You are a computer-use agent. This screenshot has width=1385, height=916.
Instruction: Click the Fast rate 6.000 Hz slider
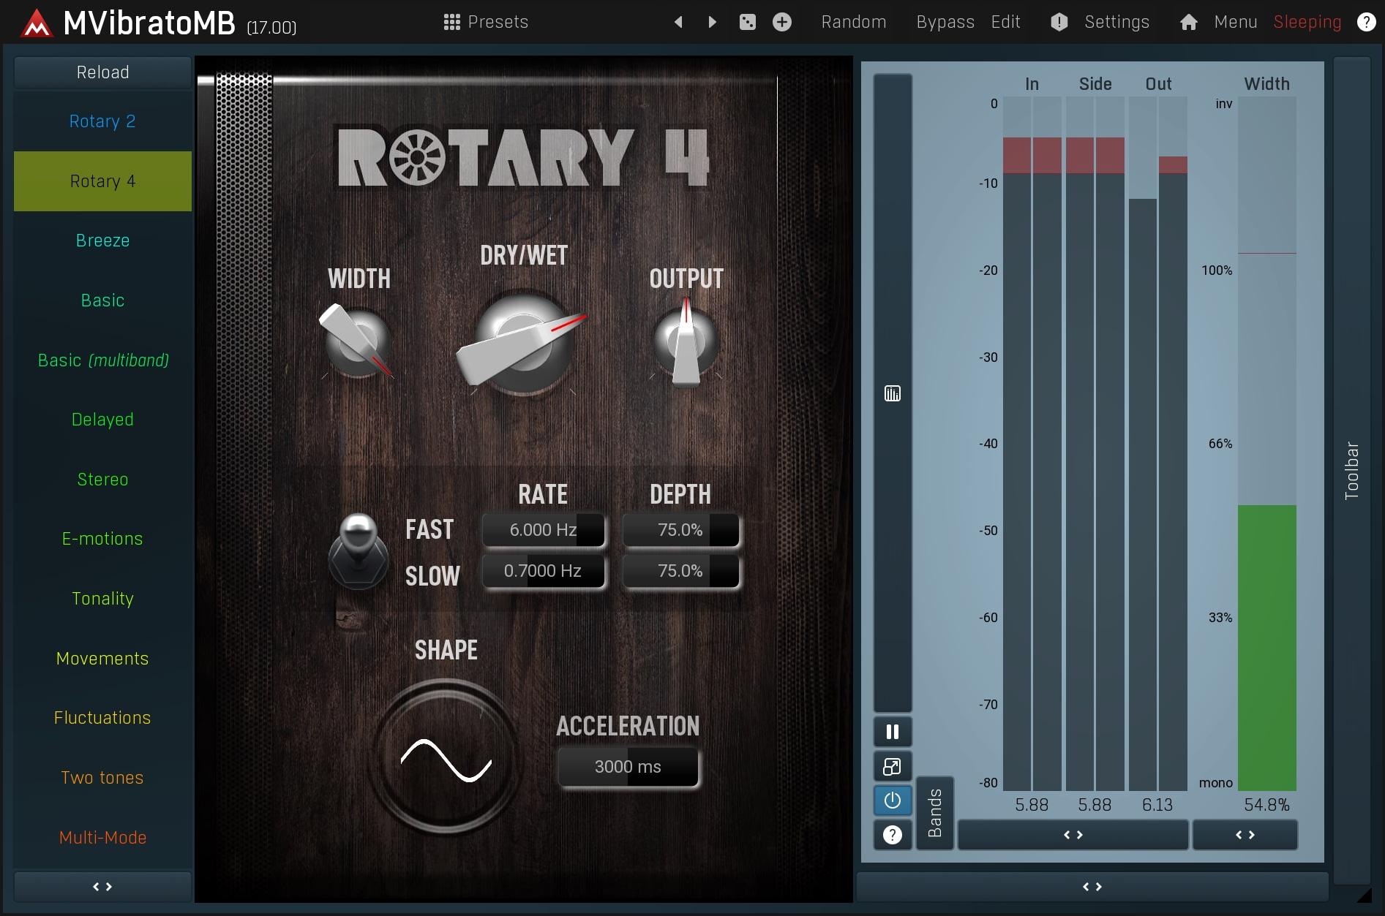point(543,530)
